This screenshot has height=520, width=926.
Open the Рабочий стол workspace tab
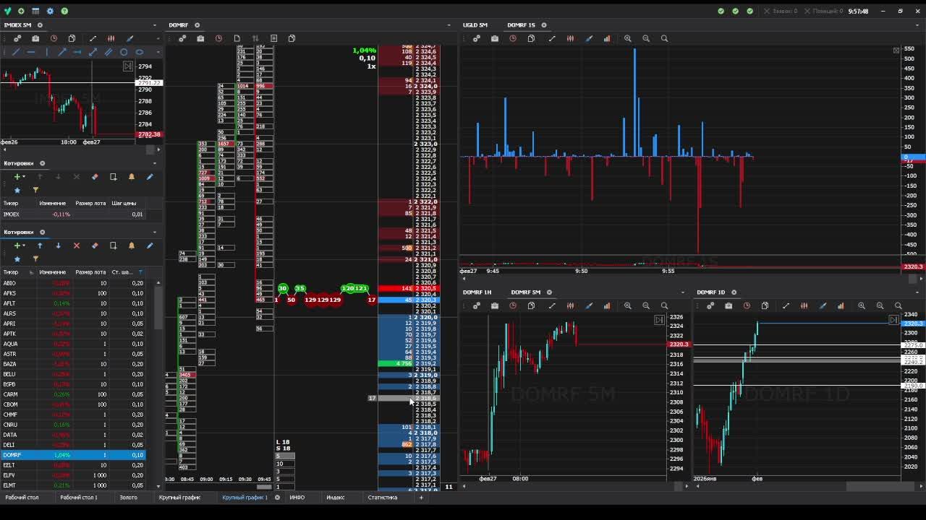(x=22, y=498)
